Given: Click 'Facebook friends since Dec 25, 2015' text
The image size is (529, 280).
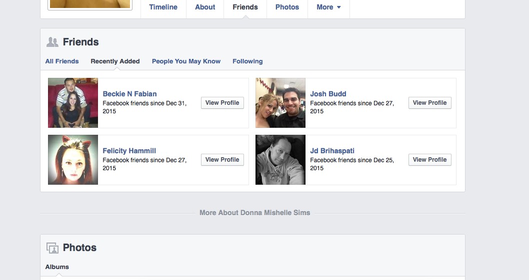Looking at the screenshot, I should 352,164.
